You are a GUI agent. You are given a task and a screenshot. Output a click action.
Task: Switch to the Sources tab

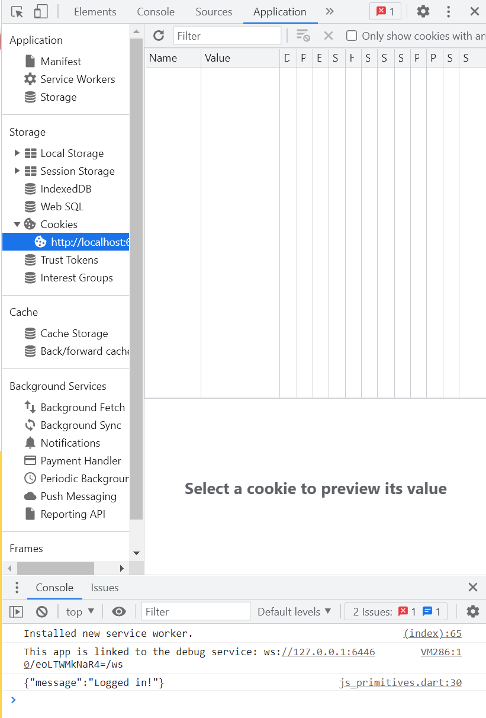214,12
